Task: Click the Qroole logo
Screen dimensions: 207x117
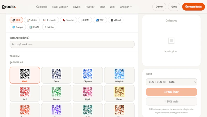Action: [x=9, y=7]
